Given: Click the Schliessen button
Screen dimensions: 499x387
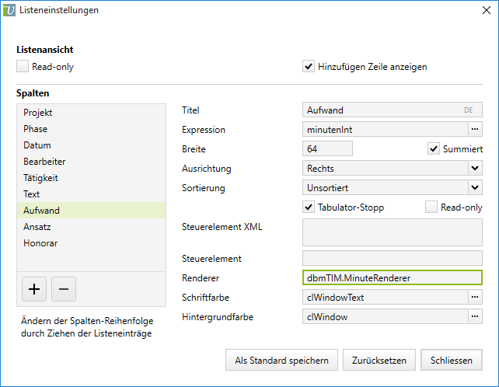Looking at the screenshot, I should pyautogui.click(x=451, y=361).
